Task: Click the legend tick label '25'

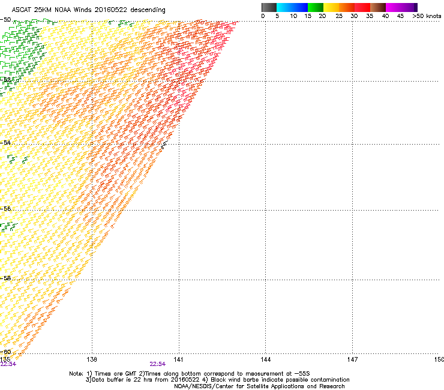Action: [x=339, y=16]
